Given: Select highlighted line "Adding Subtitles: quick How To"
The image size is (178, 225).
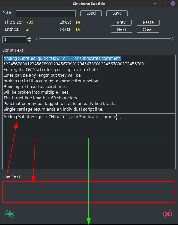Looking at the screenshot, I should pyautogui.click(x=63, y=58).
